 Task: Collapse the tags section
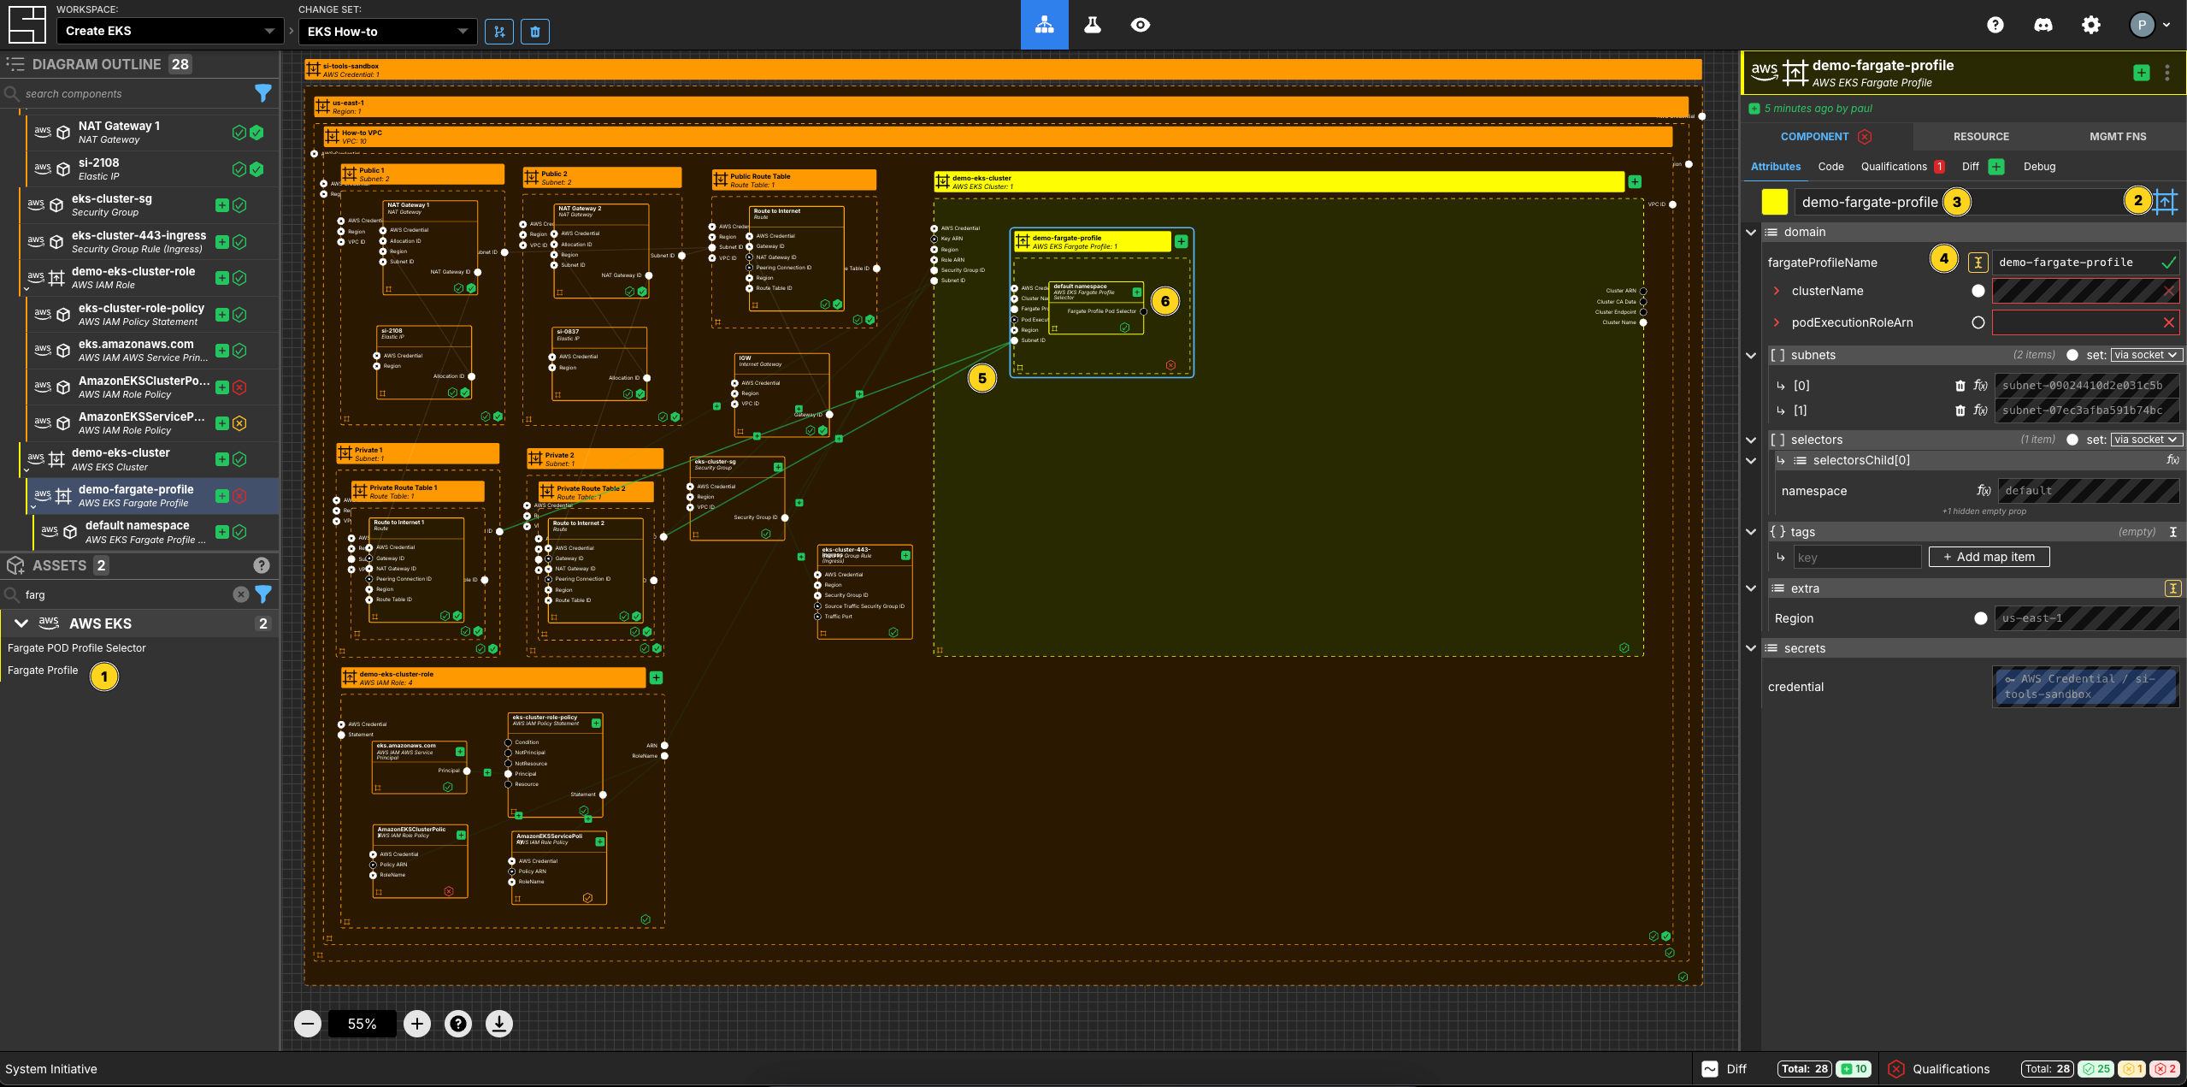(1750, 532)
